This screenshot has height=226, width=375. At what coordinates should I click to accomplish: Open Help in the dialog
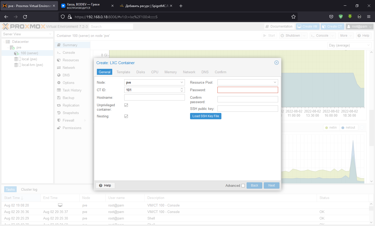[105, 185]
